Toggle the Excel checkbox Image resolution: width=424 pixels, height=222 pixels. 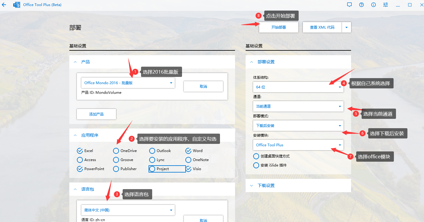(x=80, y=151)
